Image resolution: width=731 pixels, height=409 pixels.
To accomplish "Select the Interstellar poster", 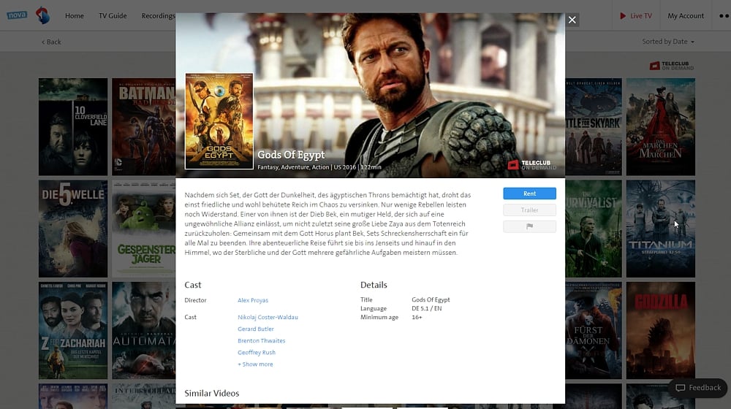I will (x=143, y=396).
